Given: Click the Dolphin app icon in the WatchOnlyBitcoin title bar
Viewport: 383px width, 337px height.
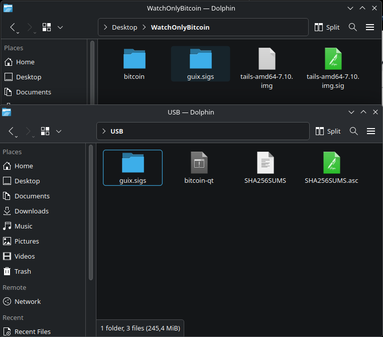Looking at the screenshot, I should click(8, 9).
